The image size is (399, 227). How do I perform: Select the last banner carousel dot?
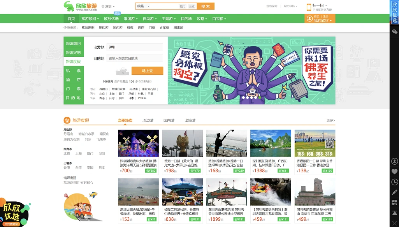pyautogui.click(x=260, y=98)
